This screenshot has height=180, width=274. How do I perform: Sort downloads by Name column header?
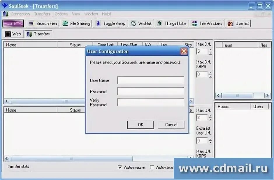pos(30,45)
